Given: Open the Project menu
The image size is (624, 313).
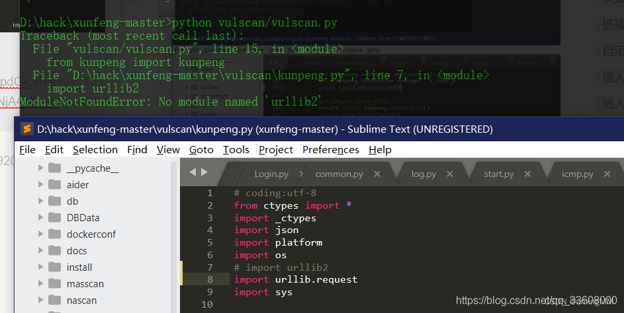Looking at the screenshot, I should (x=276, y=150).
